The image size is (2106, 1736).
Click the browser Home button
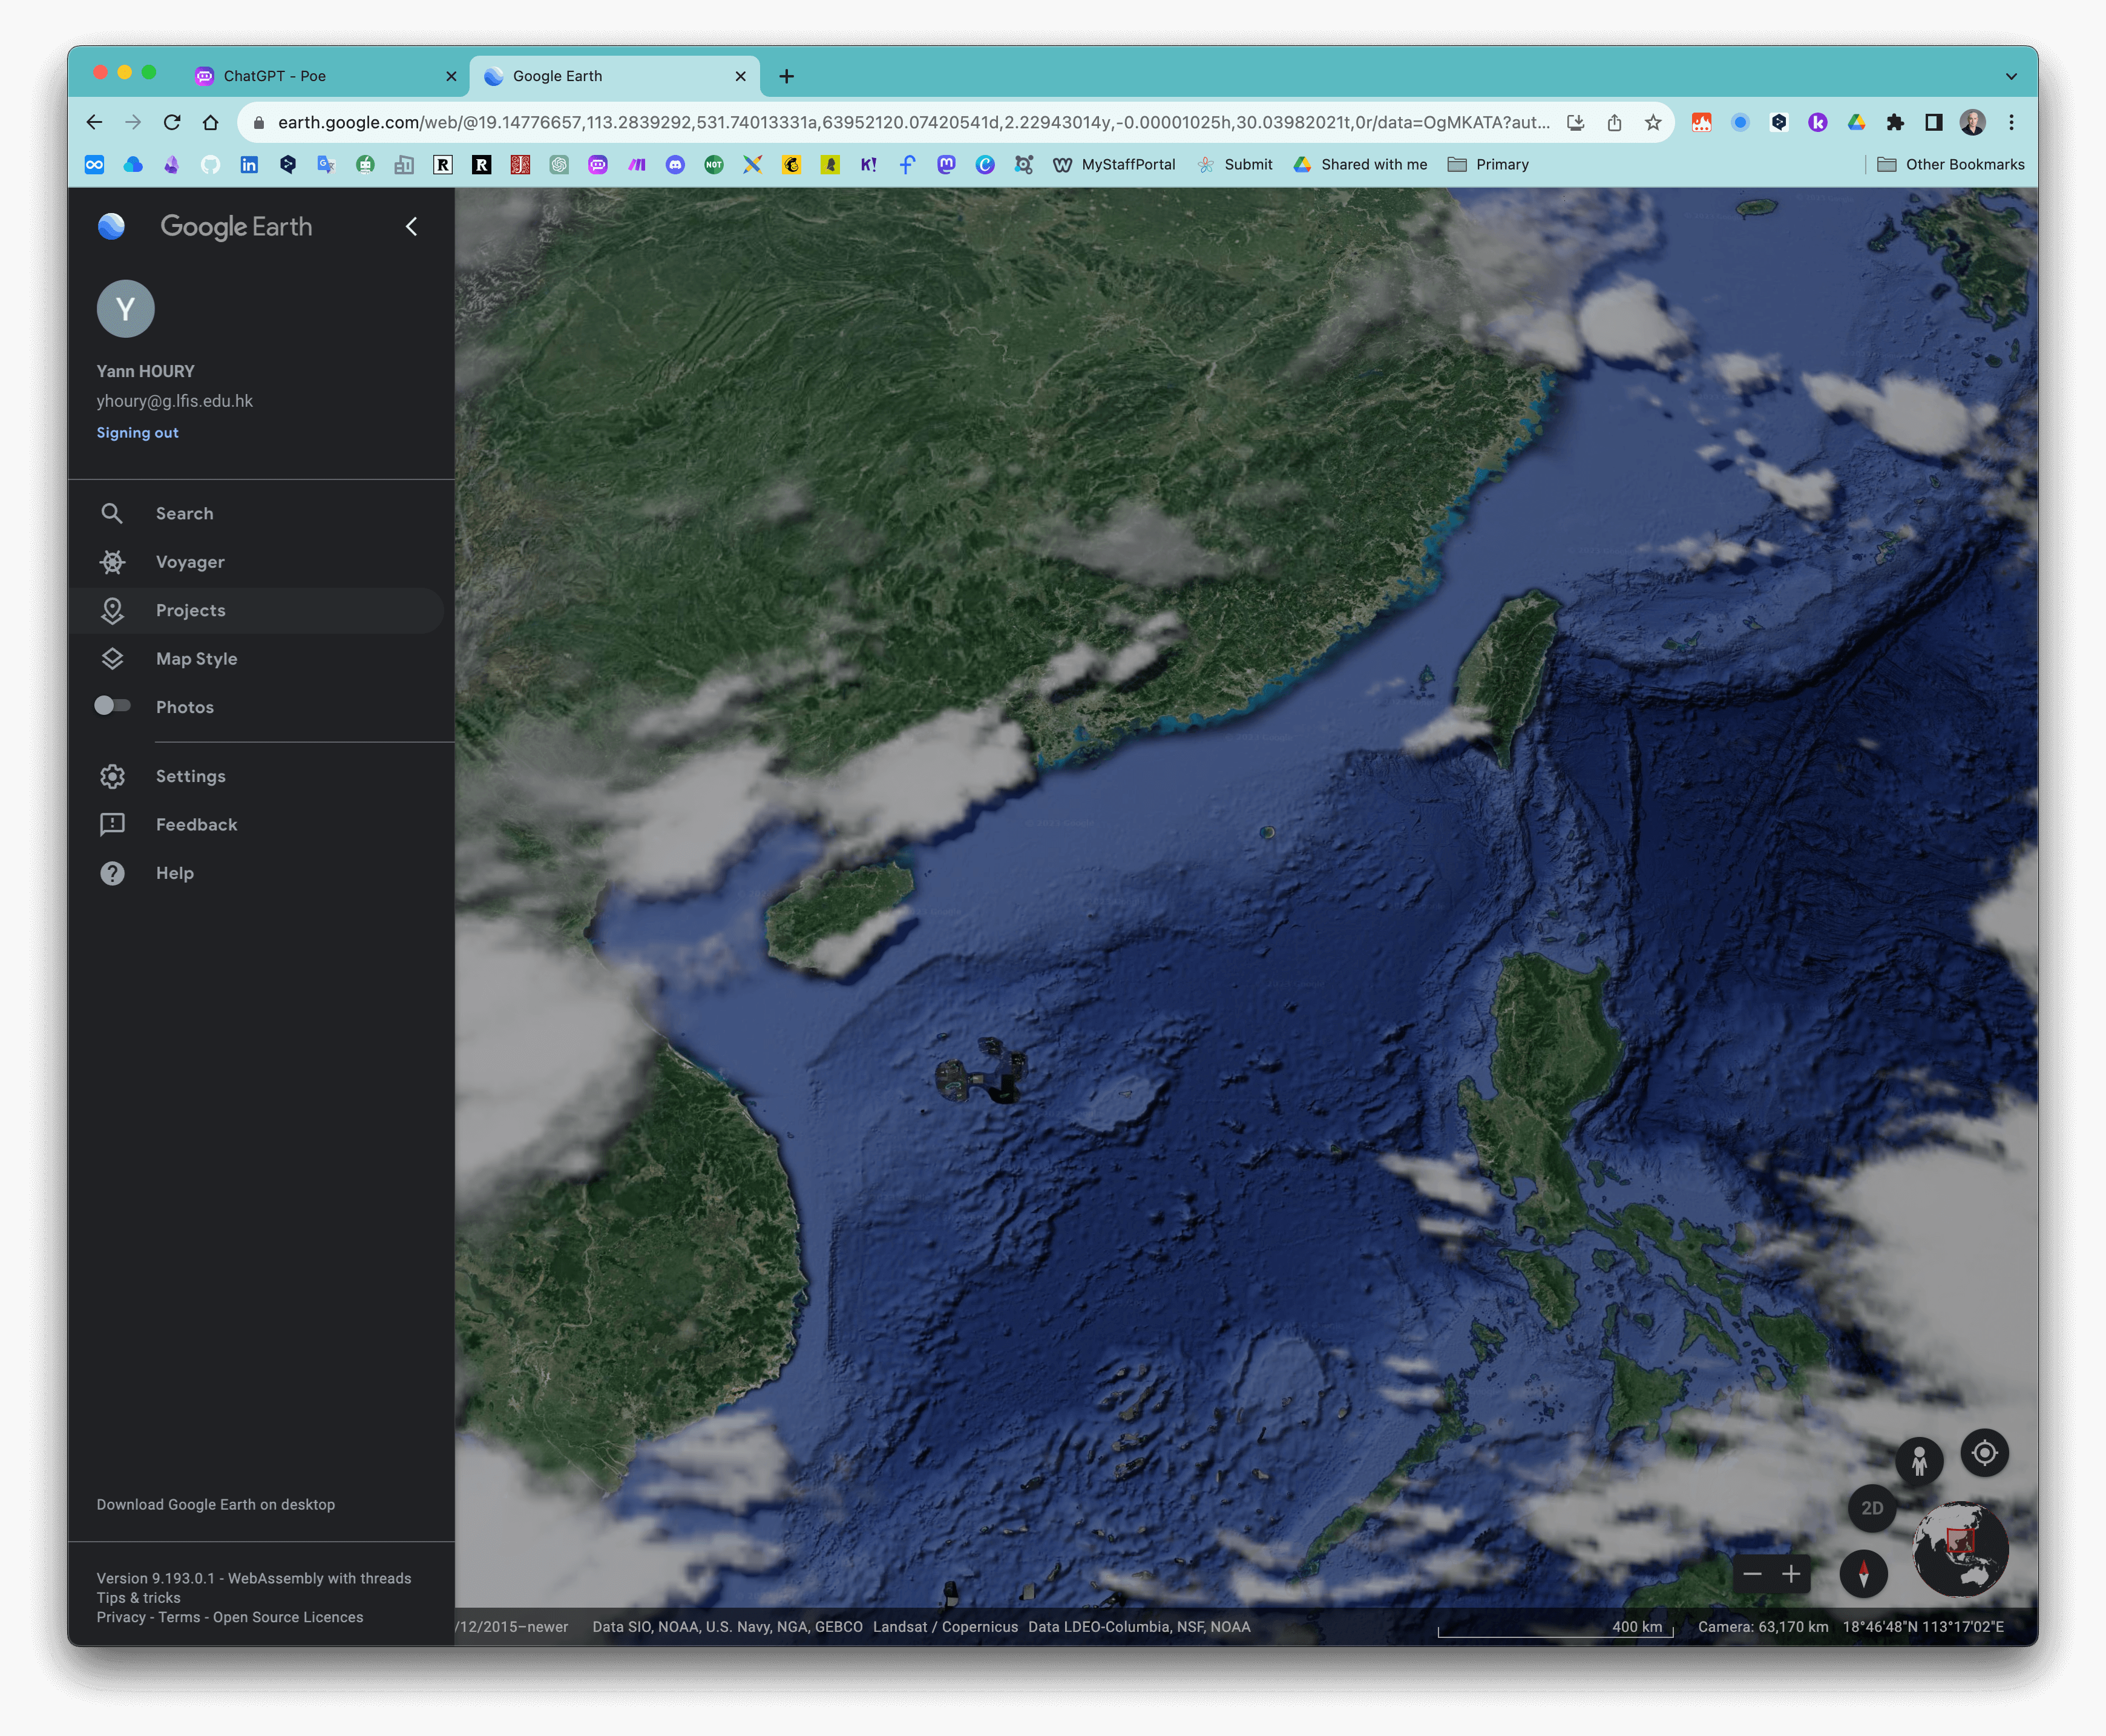(x=210, y=122)
